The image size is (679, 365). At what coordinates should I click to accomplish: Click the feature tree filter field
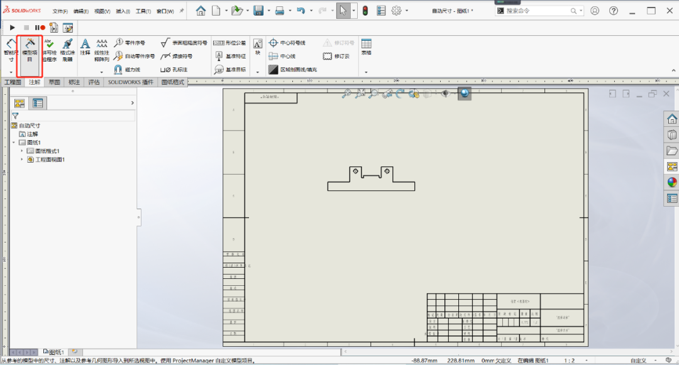pyautogui.click(x=73, y=116)
